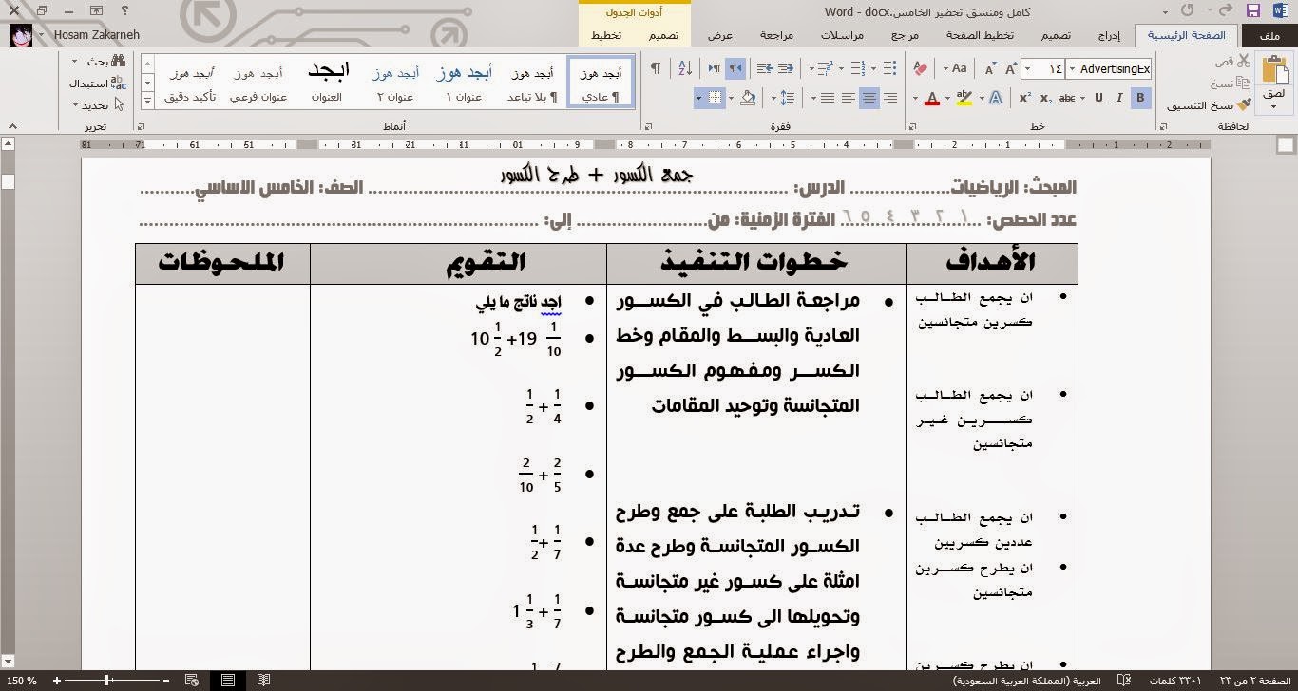Screen dimensions: 1298x691
Task: Click the Bullets list icon
Action: pos(890,68)
